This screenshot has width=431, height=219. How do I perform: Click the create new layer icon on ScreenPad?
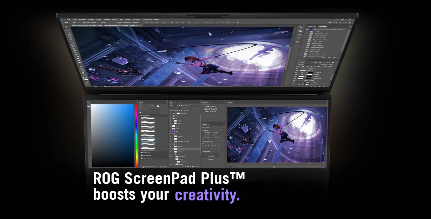tap(195, 167)
